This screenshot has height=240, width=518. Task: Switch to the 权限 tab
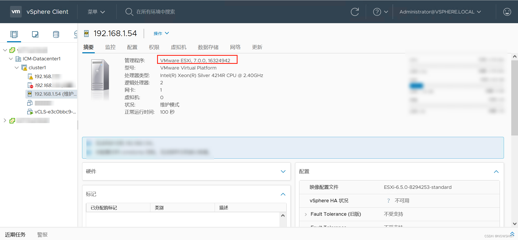pos(154,47)
